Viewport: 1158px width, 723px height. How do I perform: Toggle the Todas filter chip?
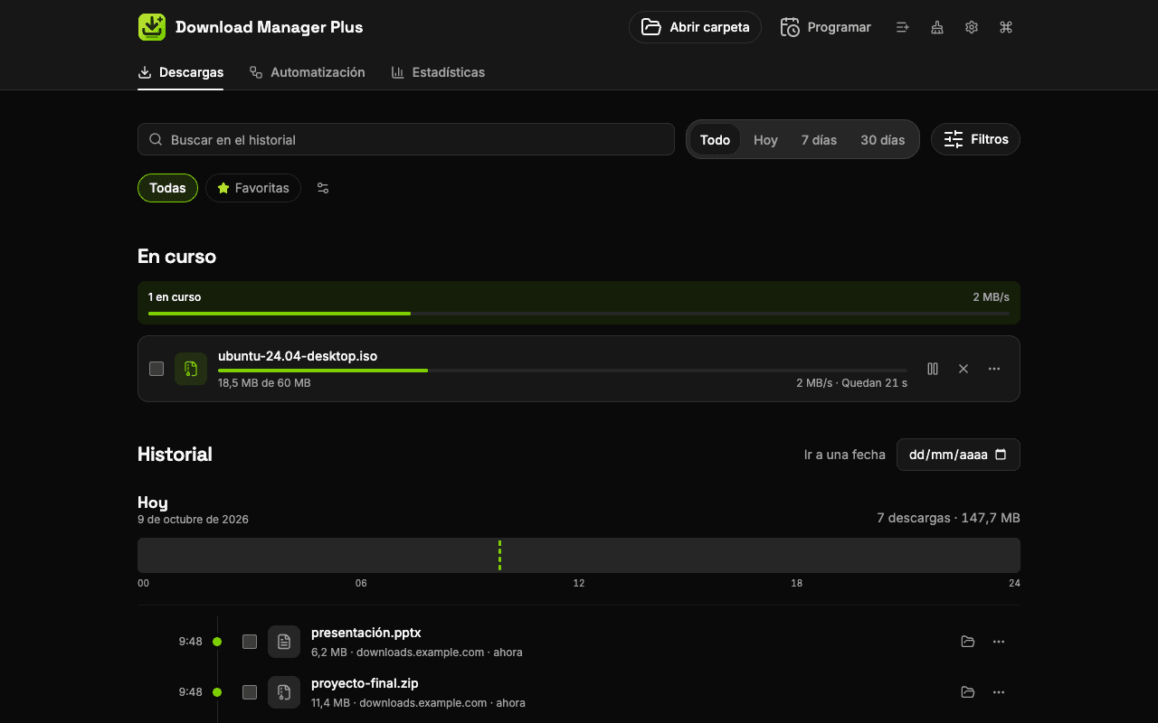pos(167,188)
